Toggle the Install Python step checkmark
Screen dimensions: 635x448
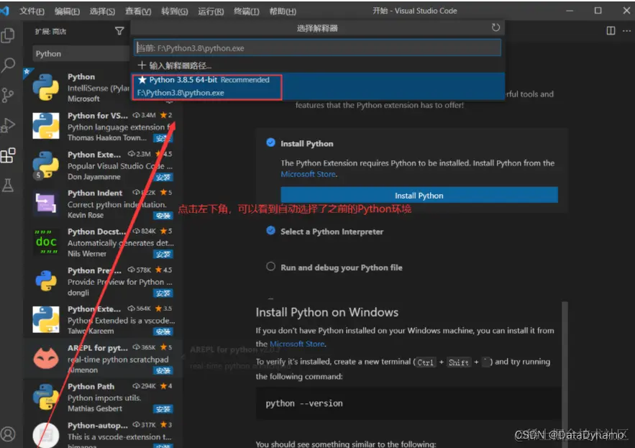(270, 142)
